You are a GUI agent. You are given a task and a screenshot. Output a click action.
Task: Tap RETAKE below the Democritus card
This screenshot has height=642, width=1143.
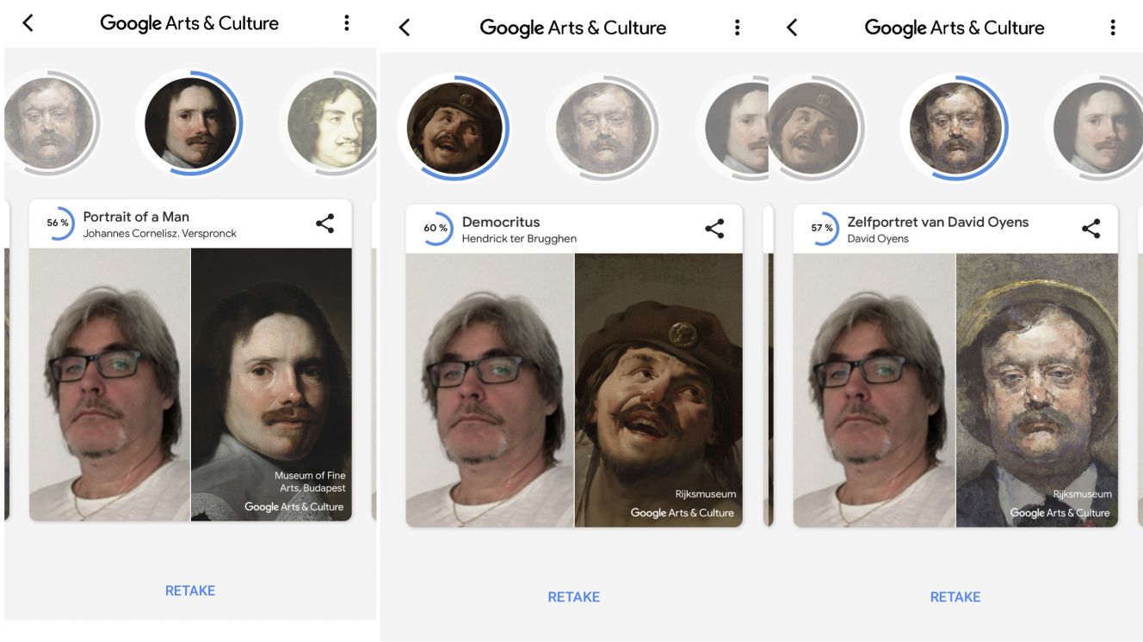pyautogui.click(x=574, y=596)
